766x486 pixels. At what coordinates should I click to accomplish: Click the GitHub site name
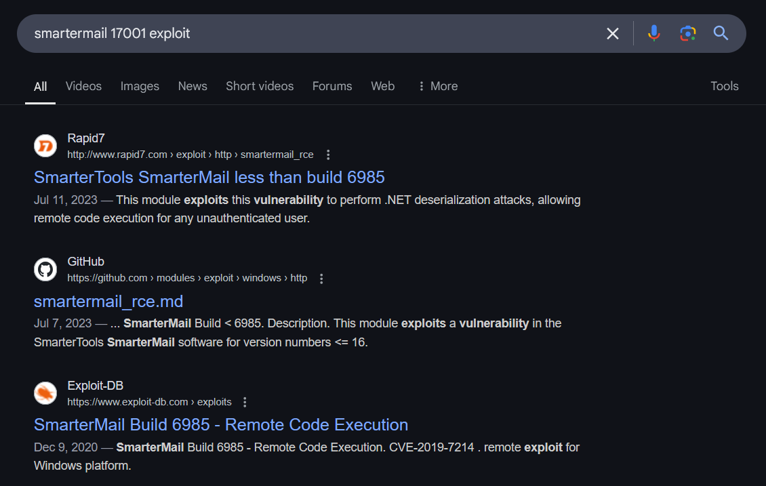tap(86, 262)
